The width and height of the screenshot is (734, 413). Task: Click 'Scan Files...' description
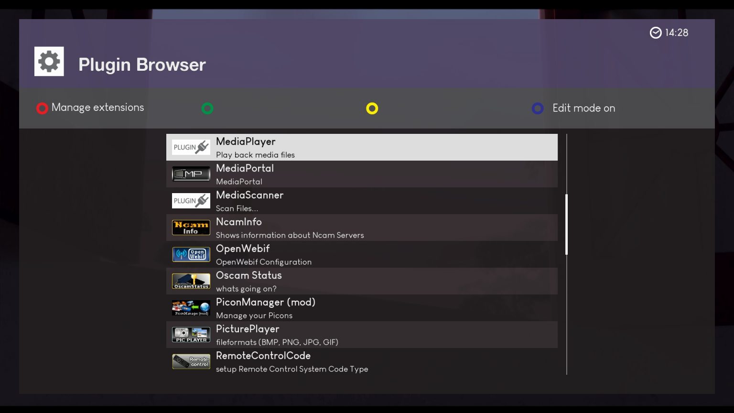[x=237, y=208]
